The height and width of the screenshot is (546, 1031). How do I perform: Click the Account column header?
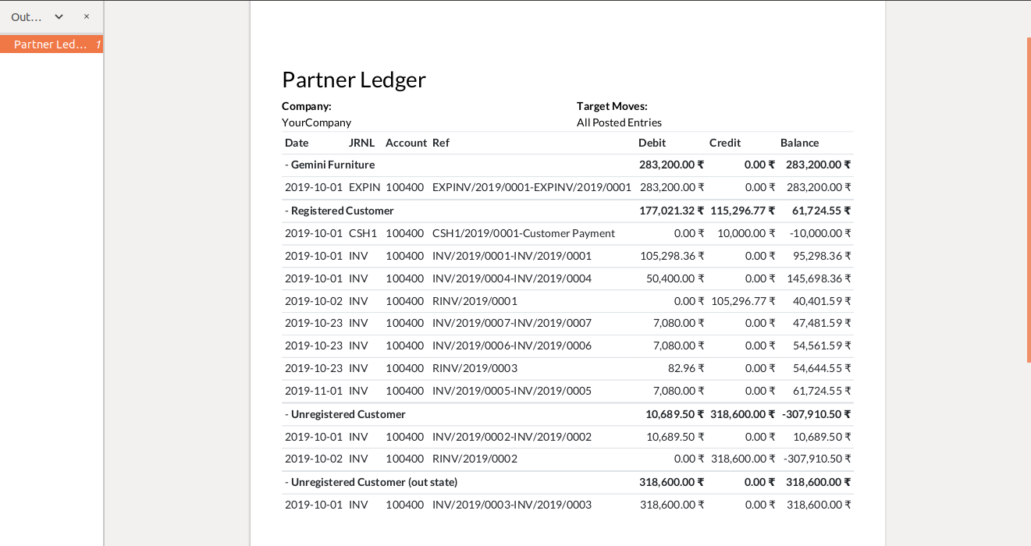[x=406, y=143]
